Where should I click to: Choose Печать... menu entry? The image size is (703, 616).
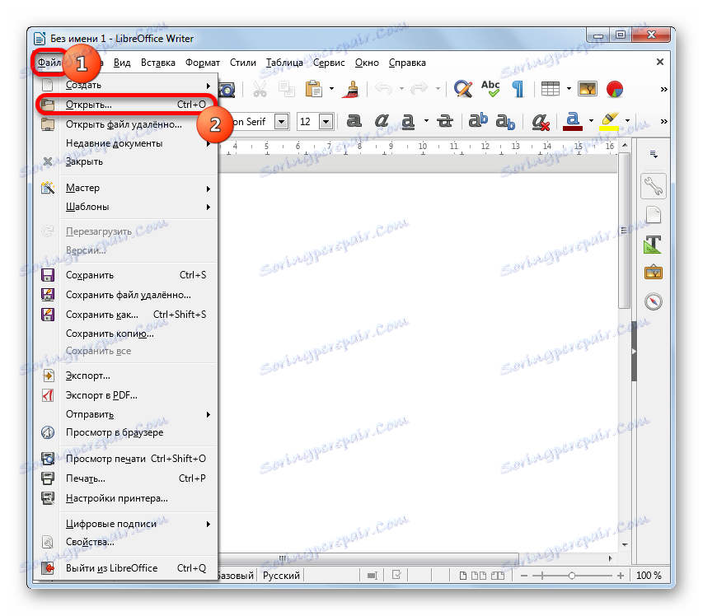coord(124,478)
